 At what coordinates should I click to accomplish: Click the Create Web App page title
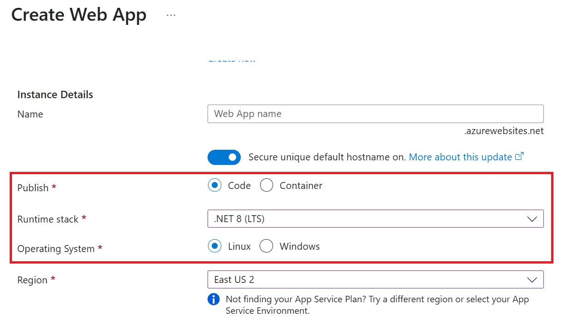(79, 14)
